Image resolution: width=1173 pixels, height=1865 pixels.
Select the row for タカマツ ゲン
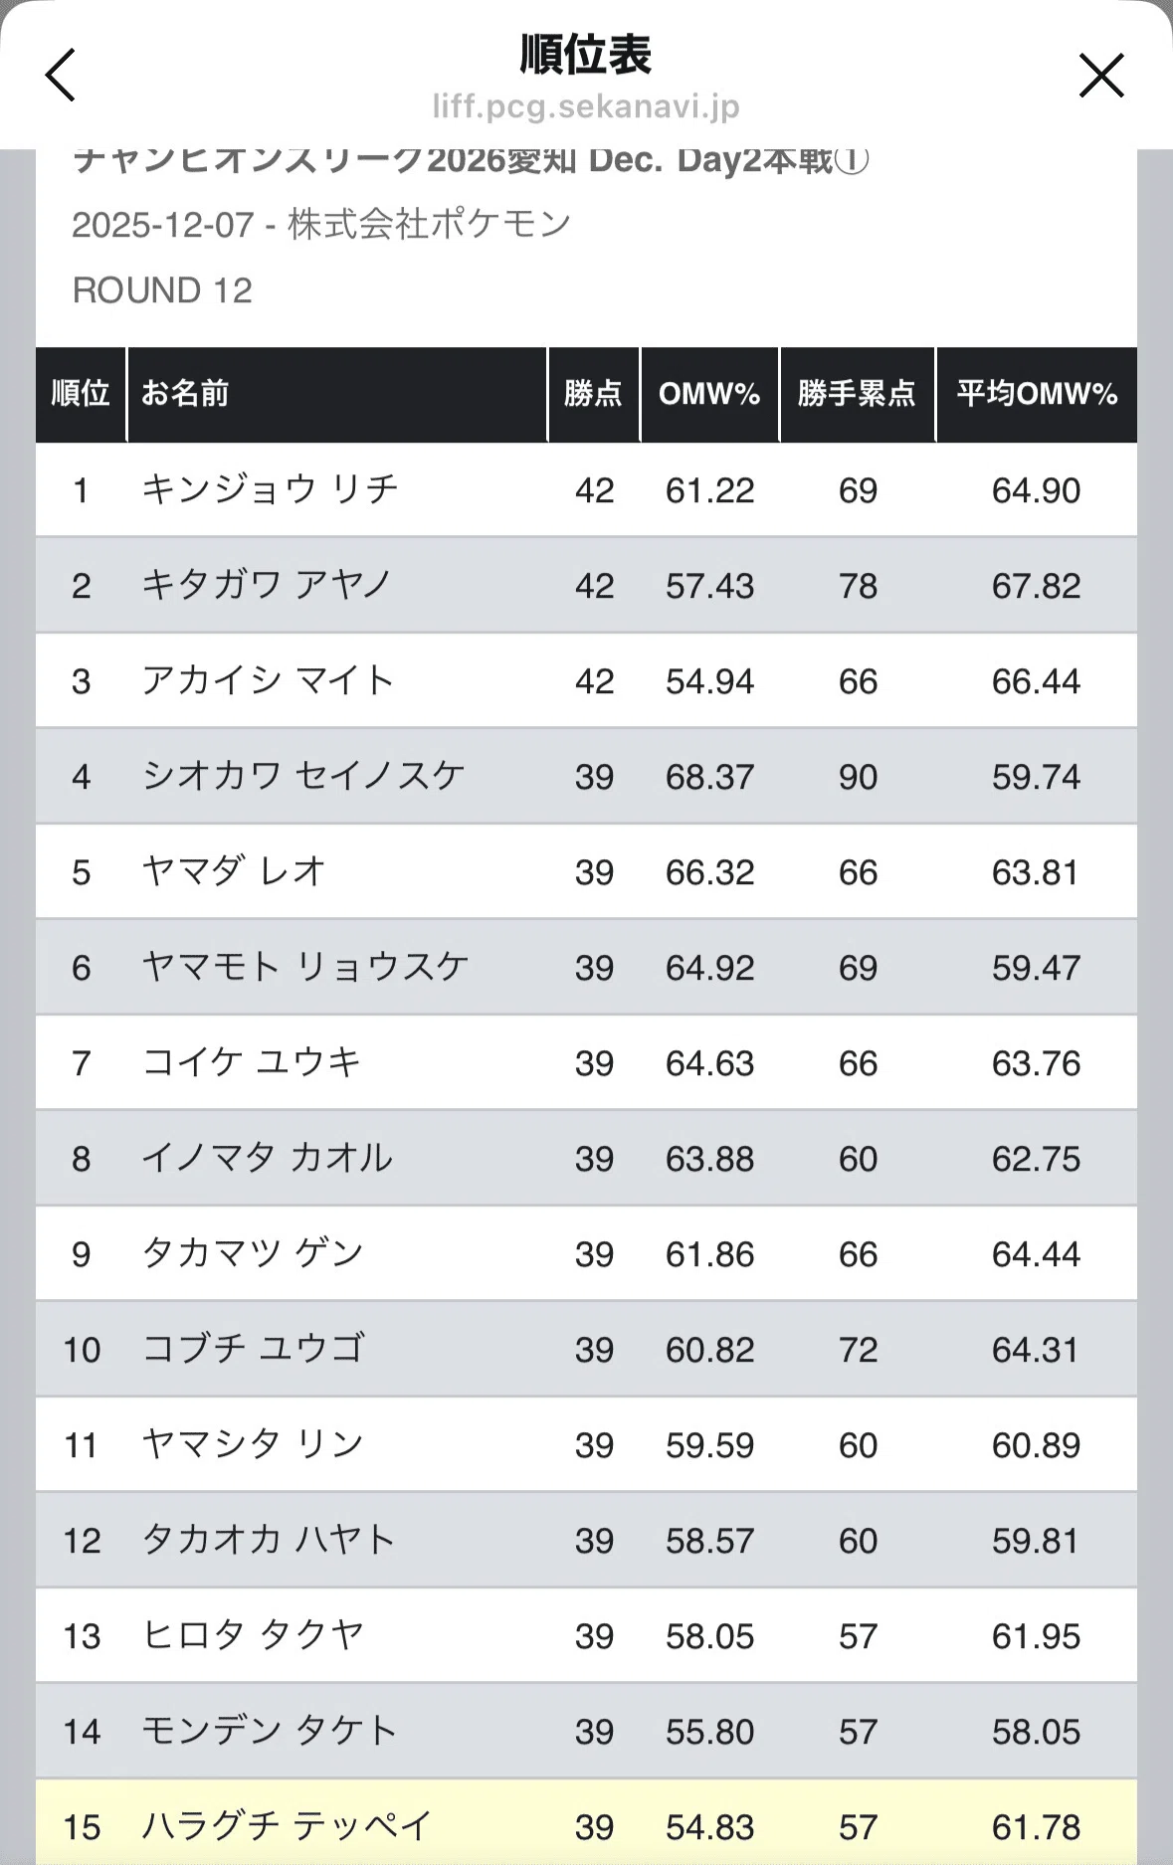coord(586,1253)
